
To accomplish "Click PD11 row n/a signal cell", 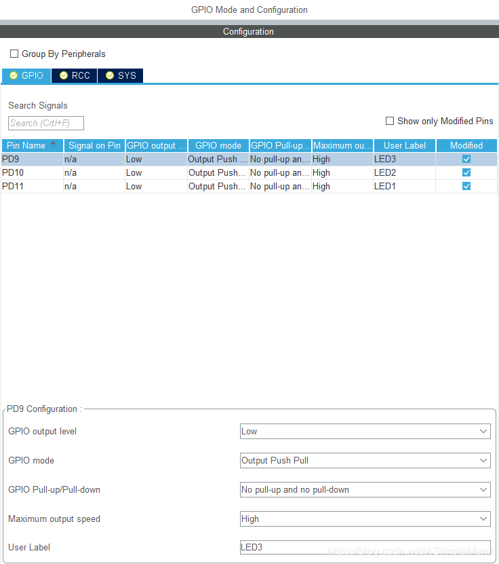I will click(94, 187).
